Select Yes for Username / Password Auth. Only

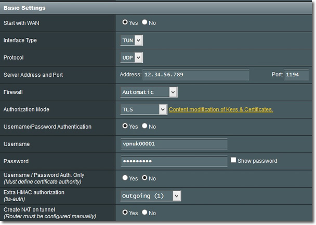coord(125,178)
